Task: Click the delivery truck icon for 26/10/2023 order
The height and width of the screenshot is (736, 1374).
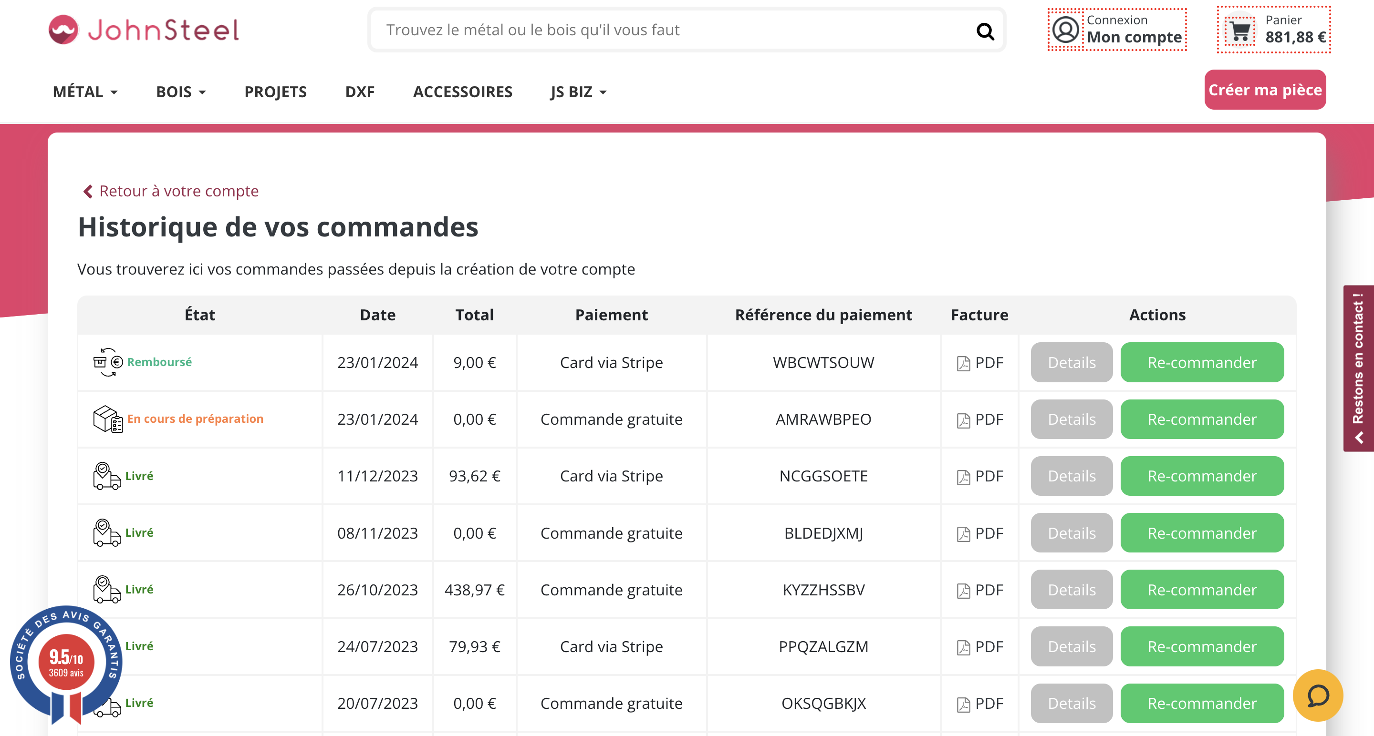Action: pos(107,590)
